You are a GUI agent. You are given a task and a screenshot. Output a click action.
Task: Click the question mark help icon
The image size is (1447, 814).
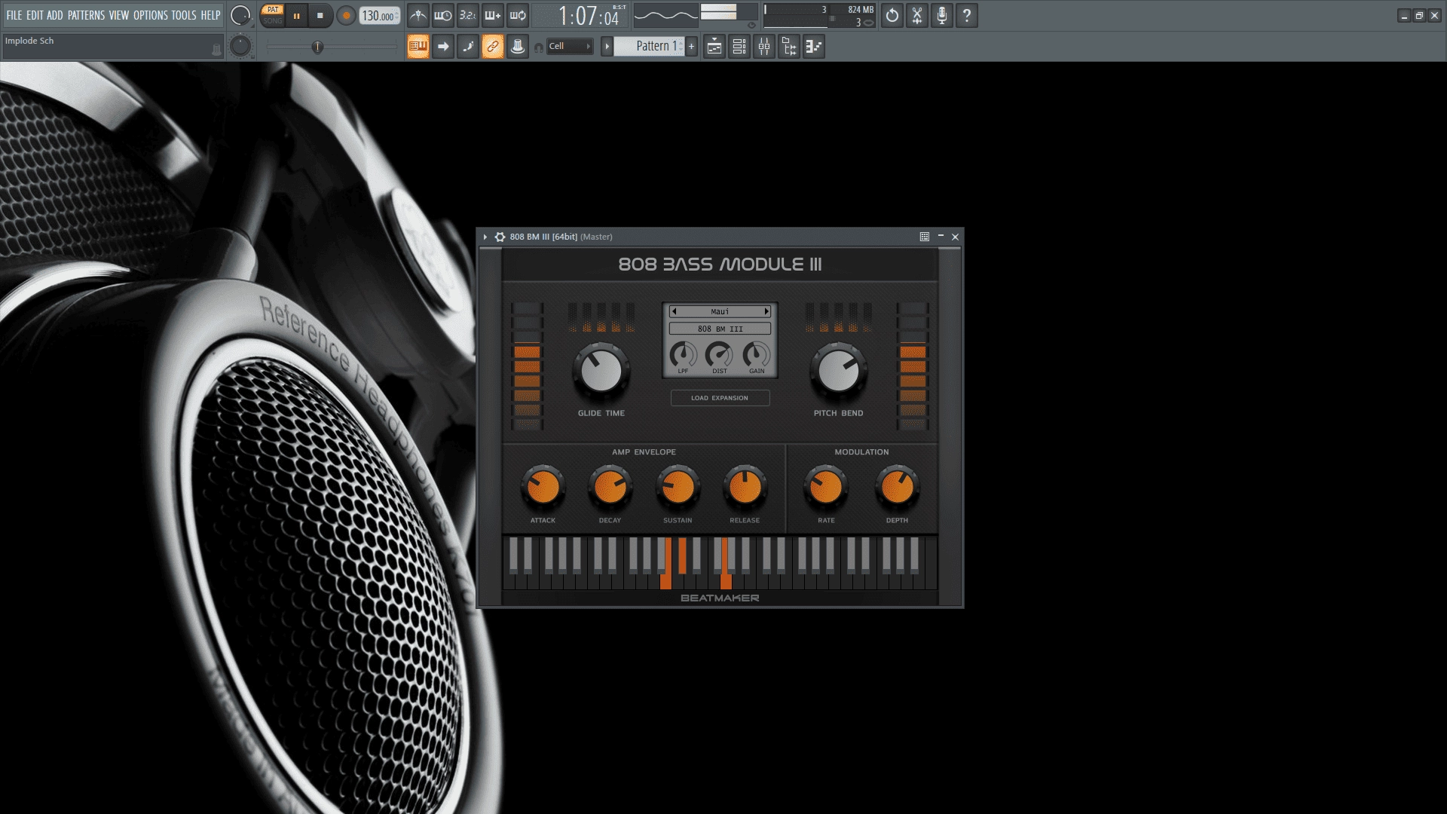(967, 15)
